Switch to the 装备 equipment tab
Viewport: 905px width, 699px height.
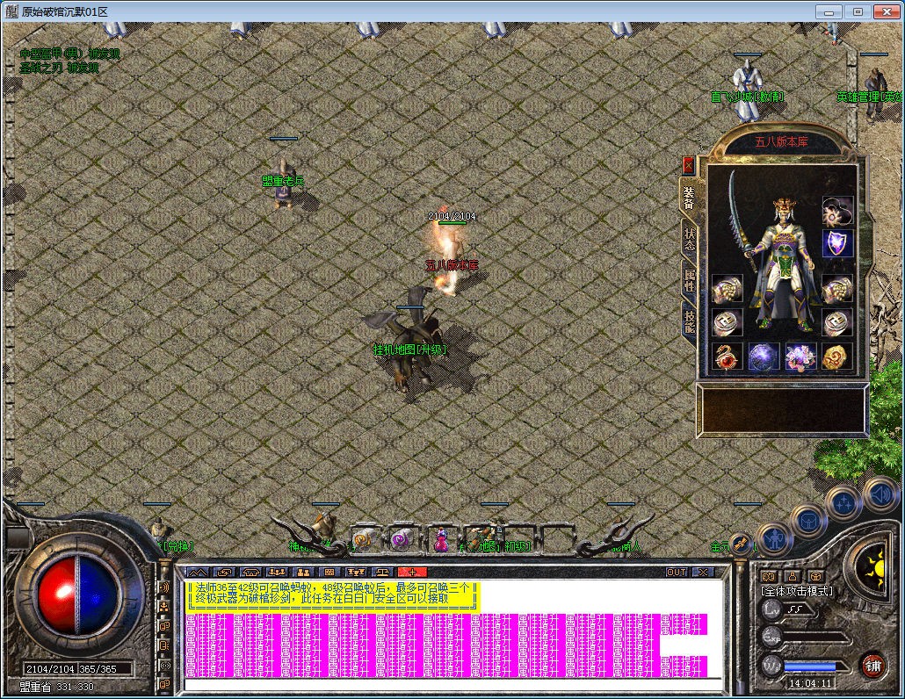pos(689,198)
